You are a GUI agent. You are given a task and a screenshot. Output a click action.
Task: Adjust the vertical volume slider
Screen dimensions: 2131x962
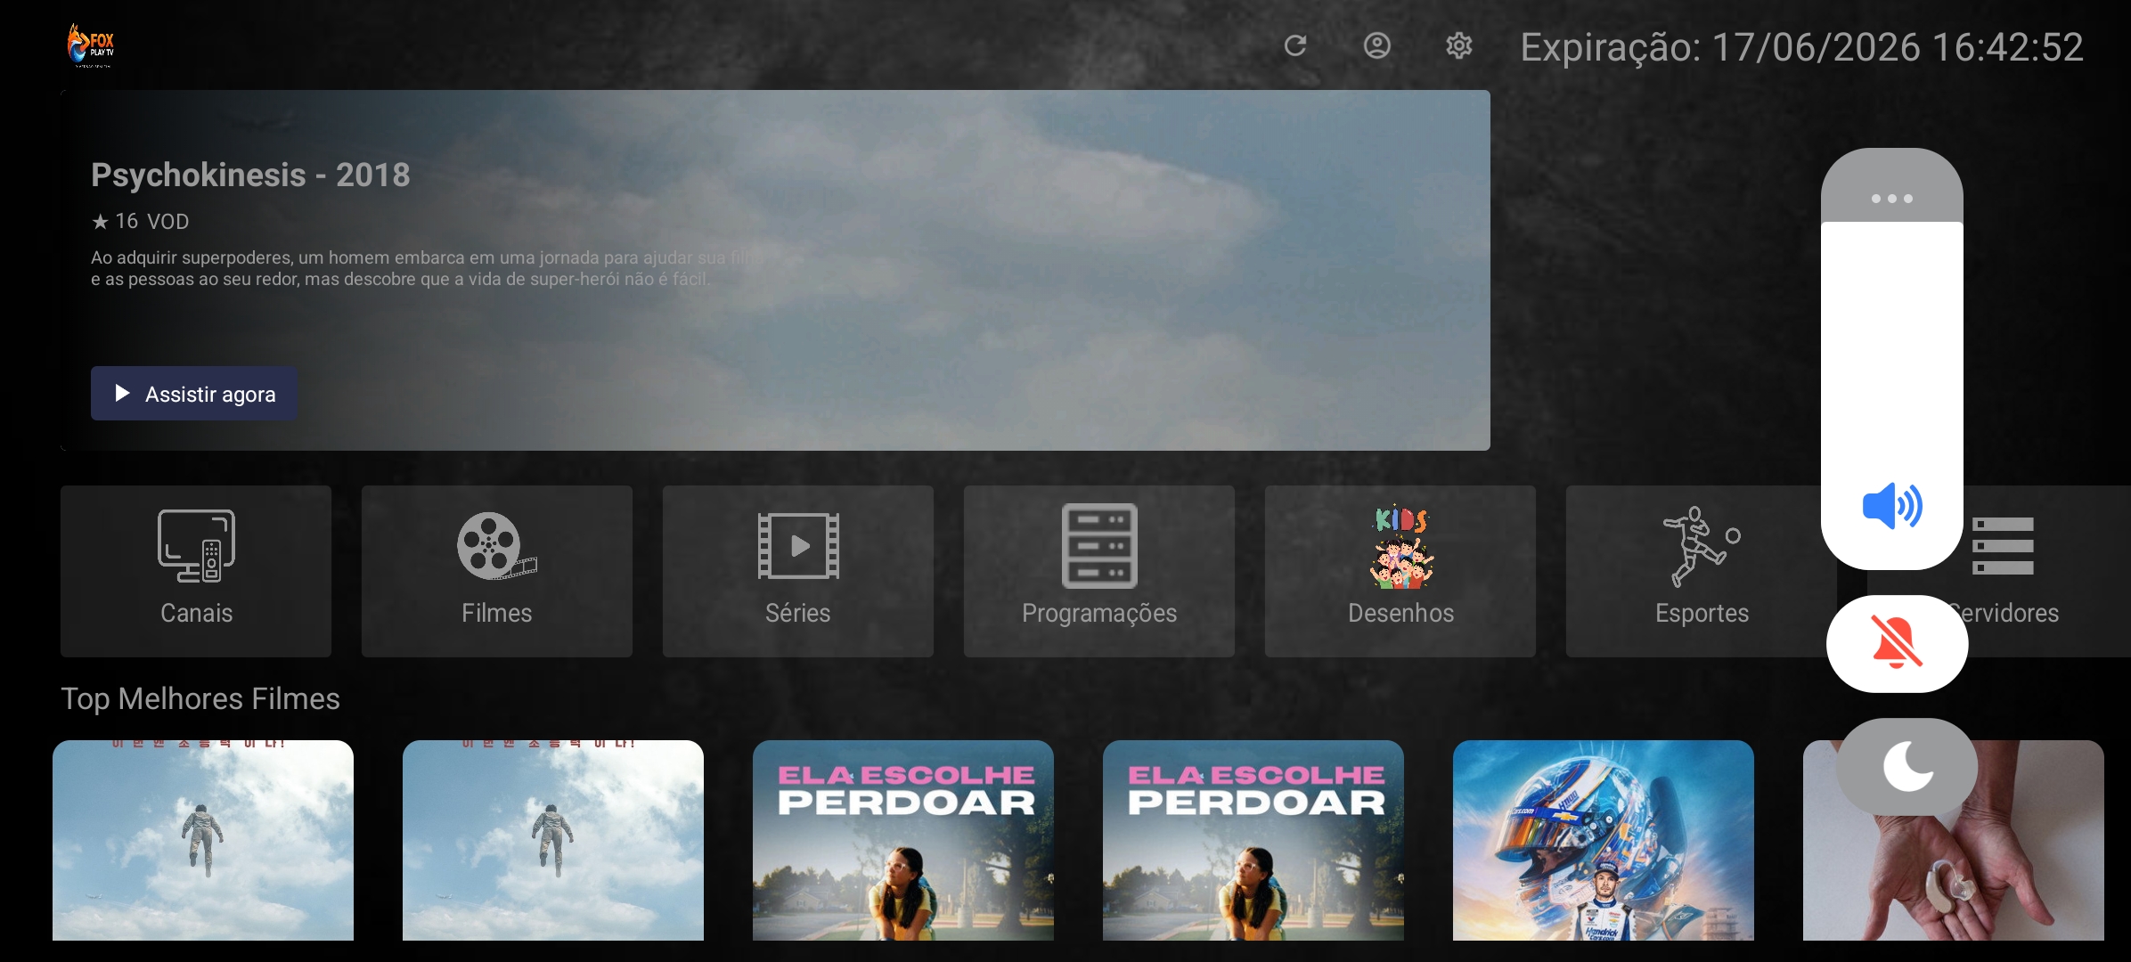click(1892, 359)
